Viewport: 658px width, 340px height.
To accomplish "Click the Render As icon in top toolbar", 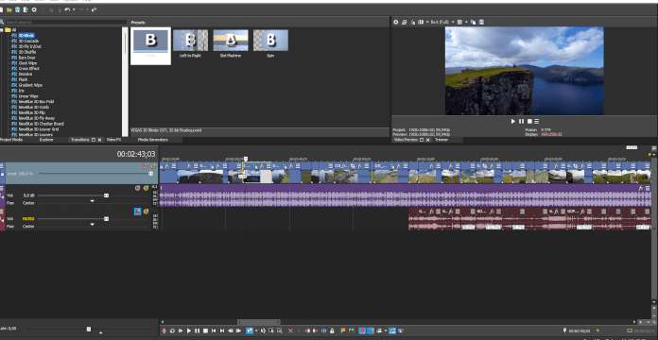I will tap(26, 9).
